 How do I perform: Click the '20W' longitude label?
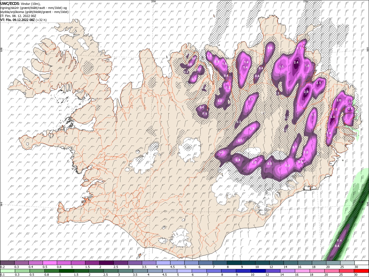coord(153,1)
